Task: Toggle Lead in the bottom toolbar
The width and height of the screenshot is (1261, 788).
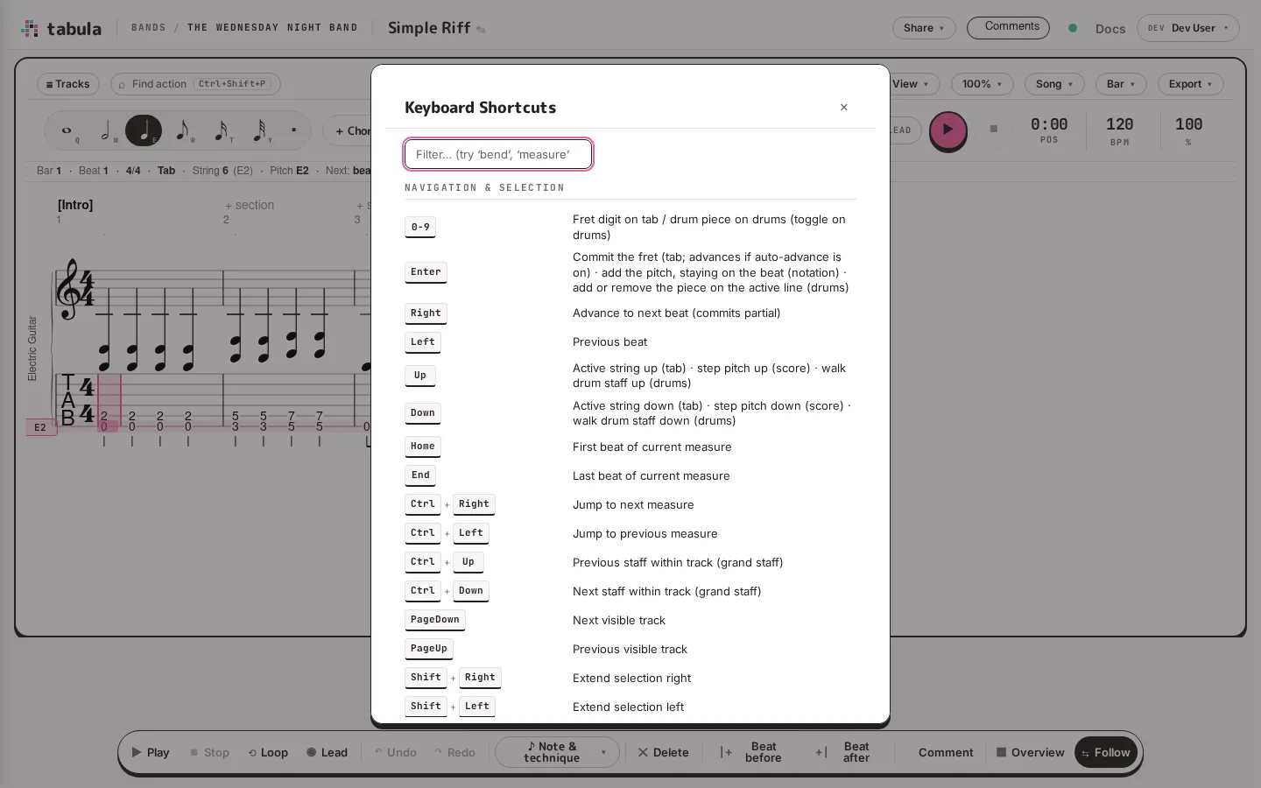Action: 328,753
